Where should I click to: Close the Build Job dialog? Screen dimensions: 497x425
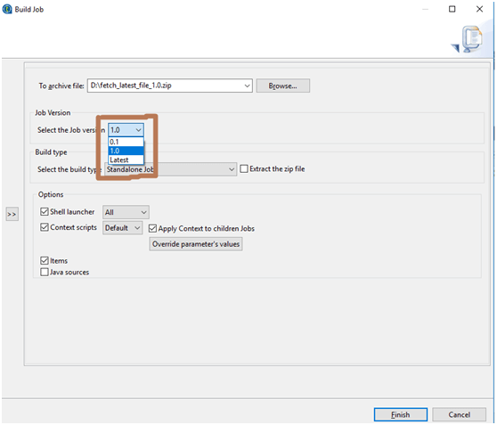pyautogui.click(x=479, y=9)
